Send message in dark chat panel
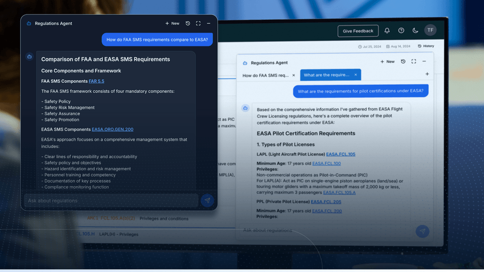 (x=207, y=200)
